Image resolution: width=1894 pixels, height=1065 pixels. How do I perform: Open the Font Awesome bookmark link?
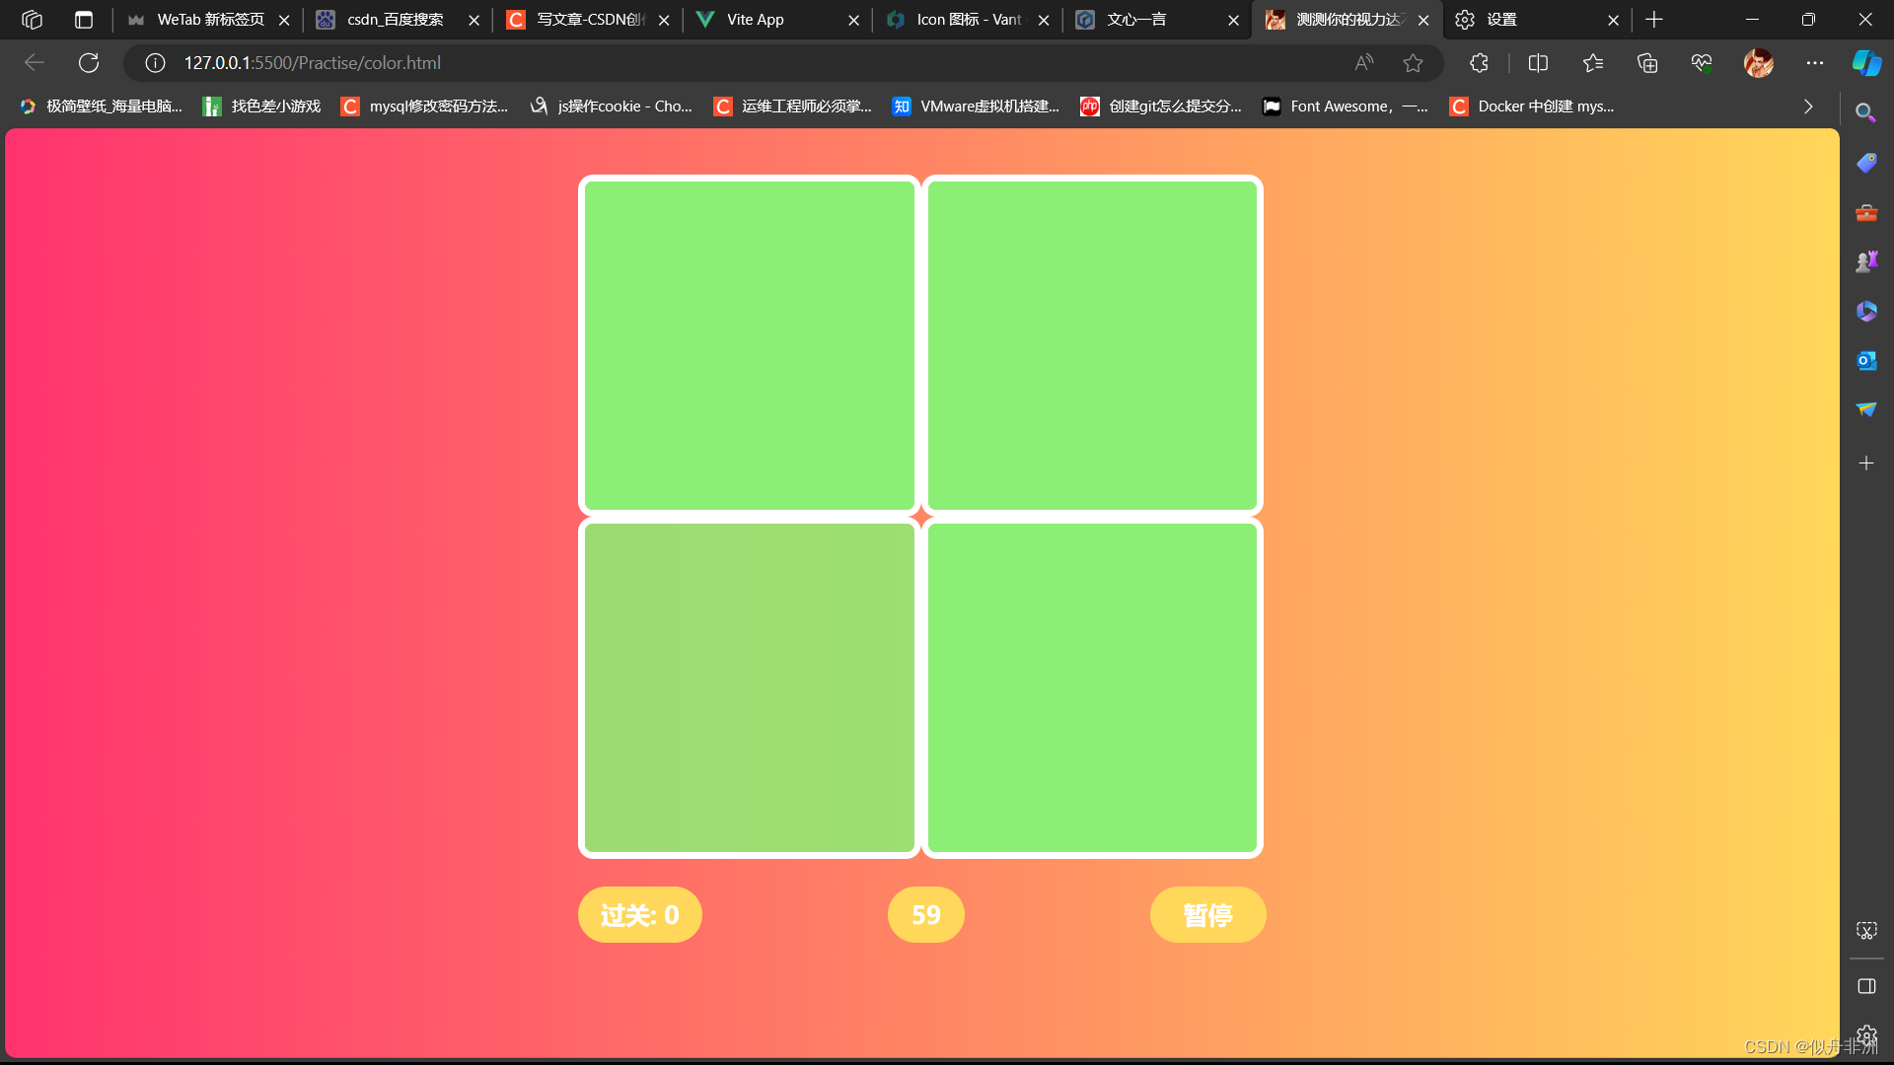click(1346, 106)
